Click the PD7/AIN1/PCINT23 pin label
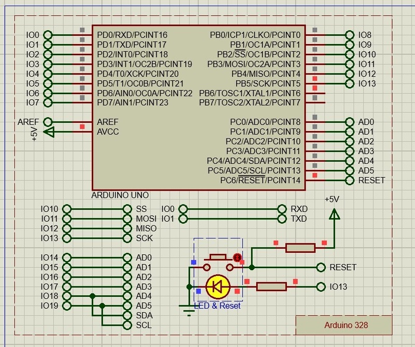This screenshot has width=415, height=347. coord(133,103)
